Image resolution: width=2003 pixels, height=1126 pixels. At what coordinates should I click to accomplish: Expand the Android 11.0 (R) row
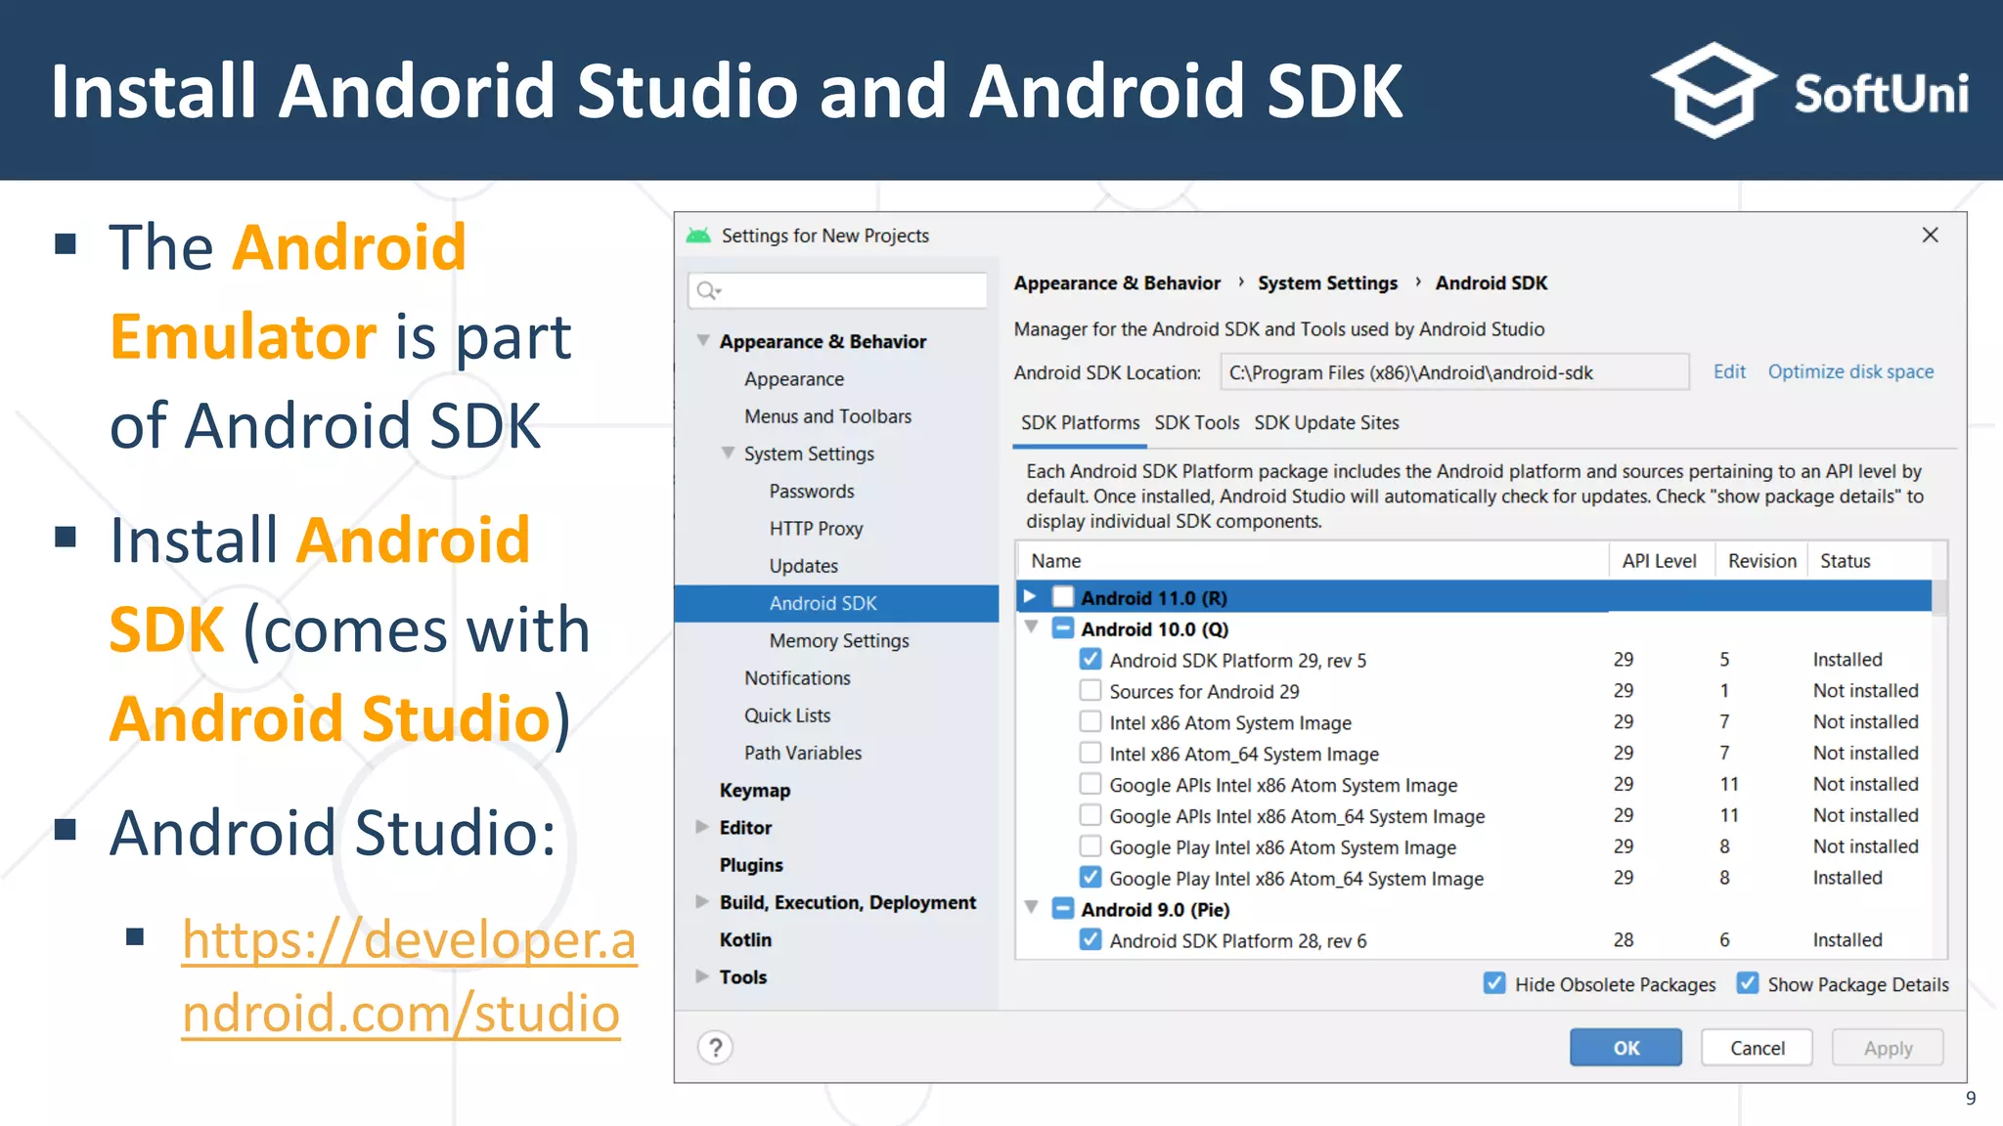[1030, 596]
